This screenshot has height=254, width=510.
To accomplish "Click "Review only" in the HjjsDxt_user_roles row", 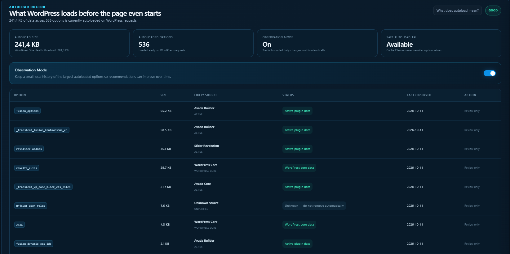I will tap(472, 206).
